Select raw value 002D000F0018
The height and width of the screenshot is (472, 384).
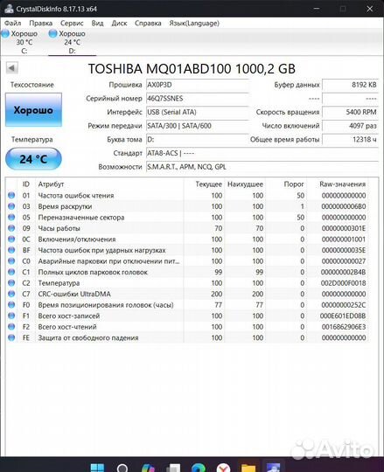pos(344,283)
